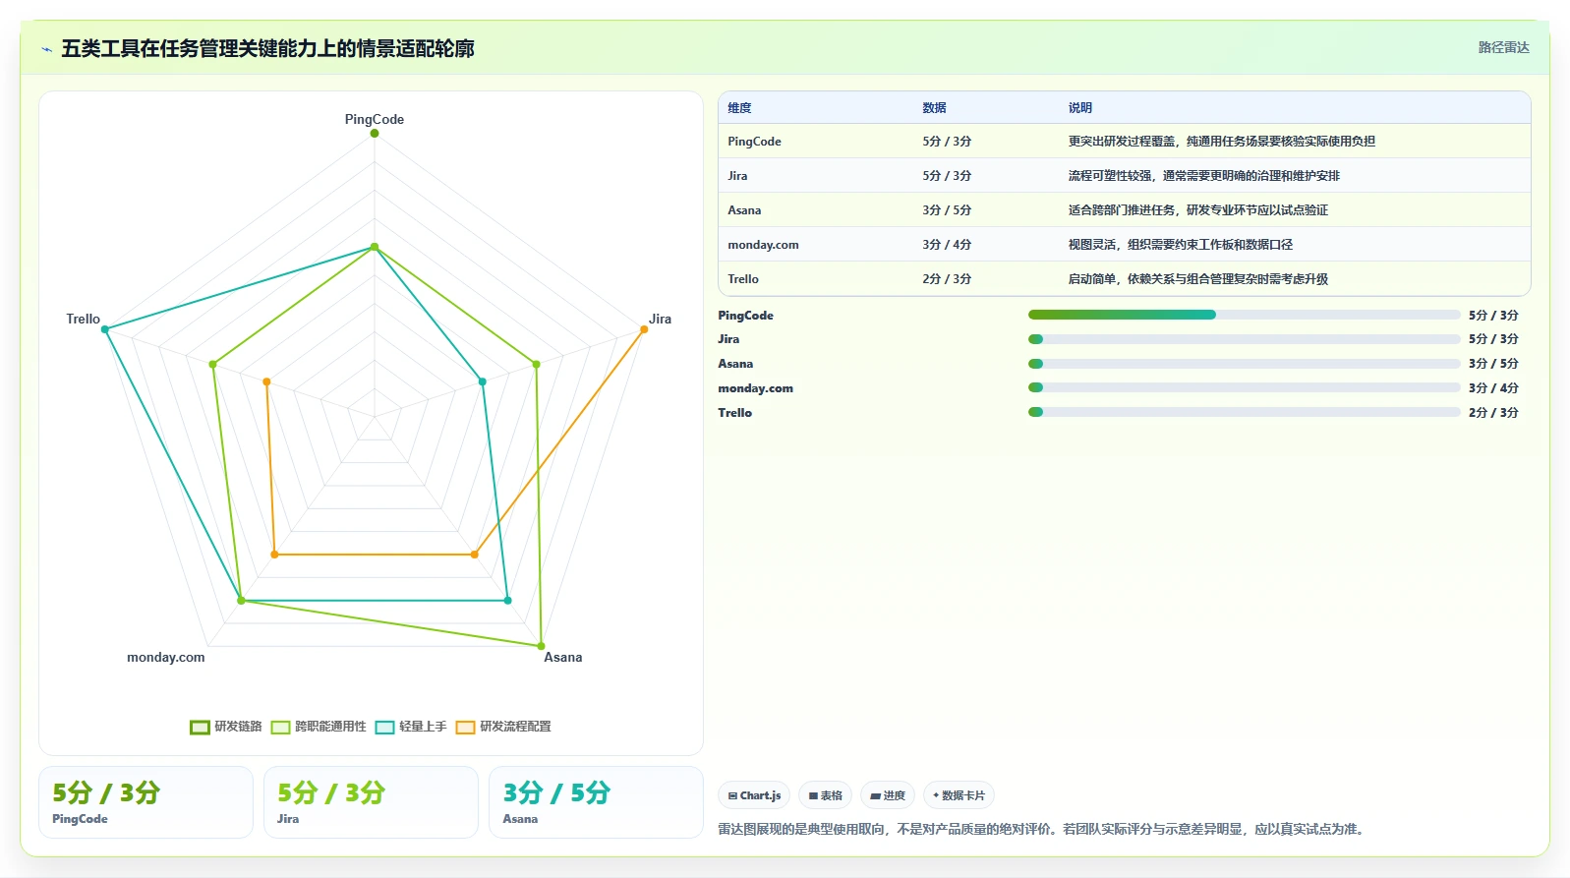This screenshot has height=878, width=1570.
Task: Click the 2分 / 3分 value beside Trello bar
Action: coord(1493,413)
